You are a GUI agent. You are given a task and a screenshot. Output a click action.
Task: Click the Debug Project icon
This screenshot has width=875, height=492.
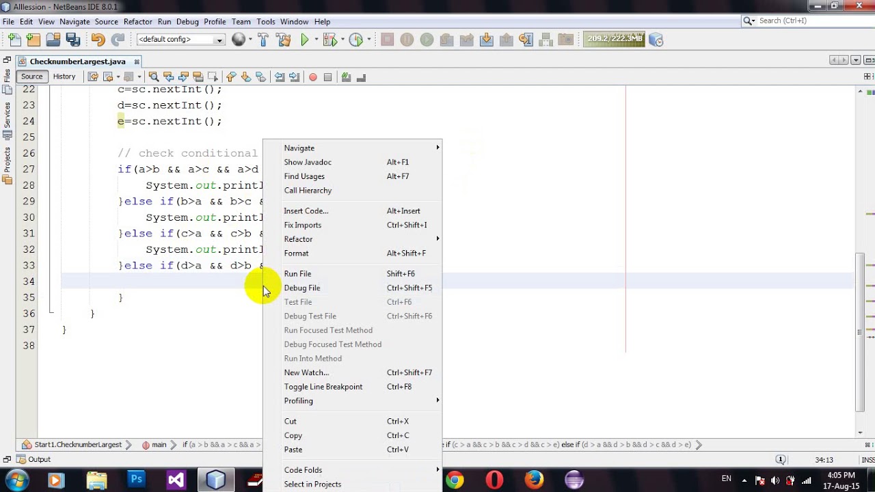click(x=329, y=40)
